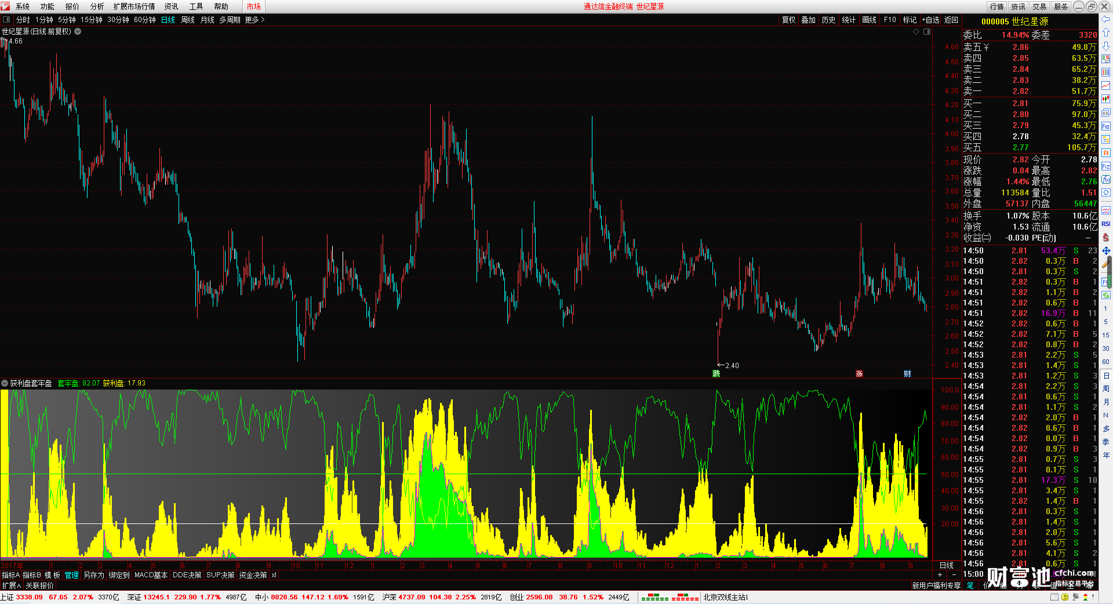Image resolution: width=1113 pixels, height=604 pixels.
Task: Switch chart to 月线 monthly period
Action: 208,20
